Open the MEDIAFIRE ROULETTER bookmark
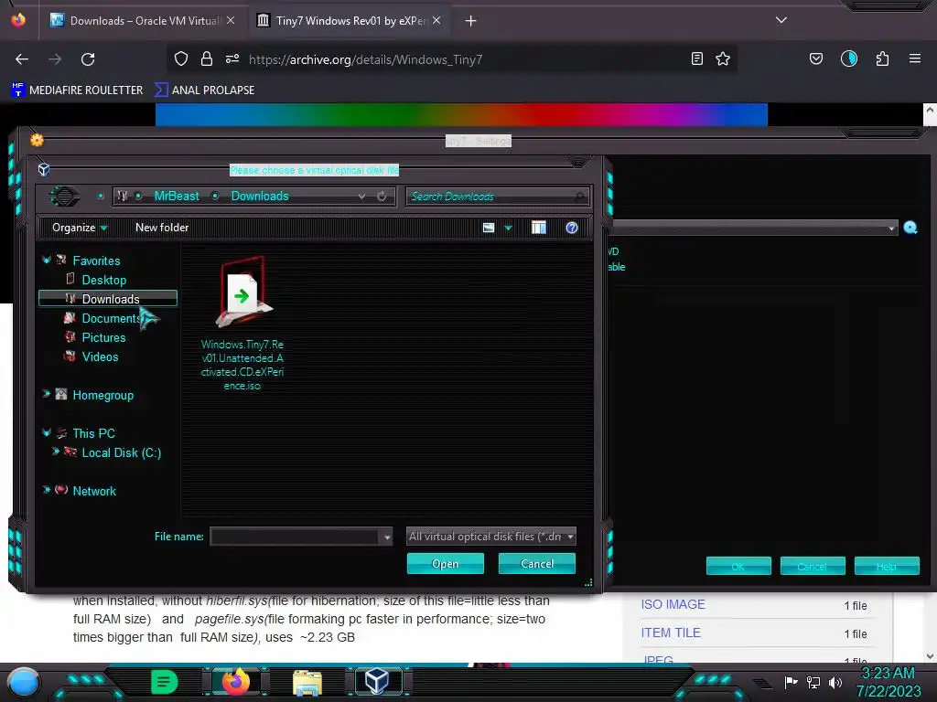Image resolution: width=937 pixels, height=702 pixels. click(x=77, y=90)
